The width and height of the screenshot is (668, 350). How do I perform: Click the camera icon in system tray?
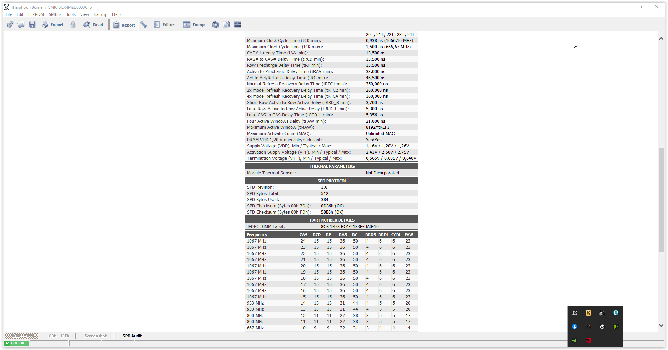pyautogui.click(x=575, y=313)
